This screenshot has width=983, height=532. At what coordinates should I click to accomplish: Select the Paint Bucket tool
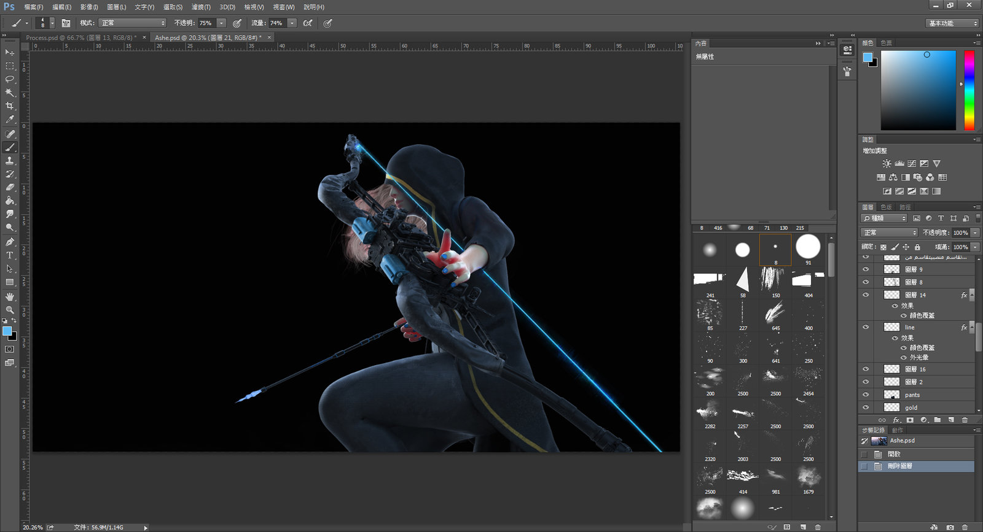pos(10,201)
